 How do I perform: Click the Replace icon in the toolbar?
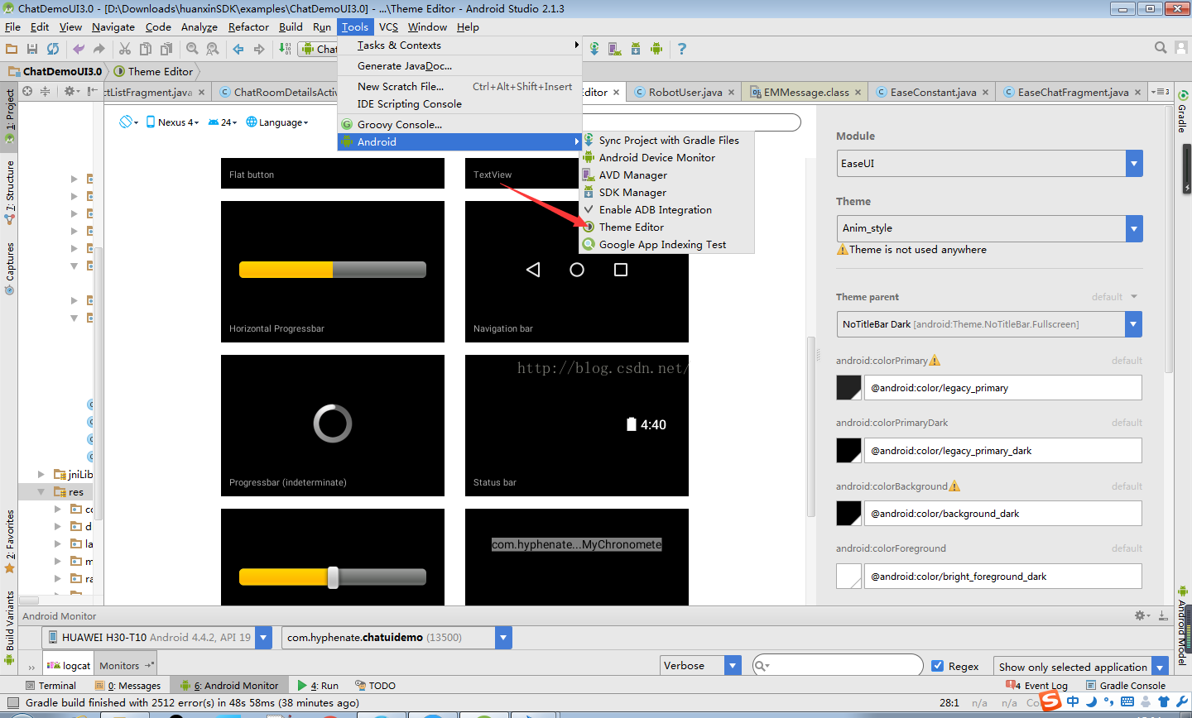point(213,49)
